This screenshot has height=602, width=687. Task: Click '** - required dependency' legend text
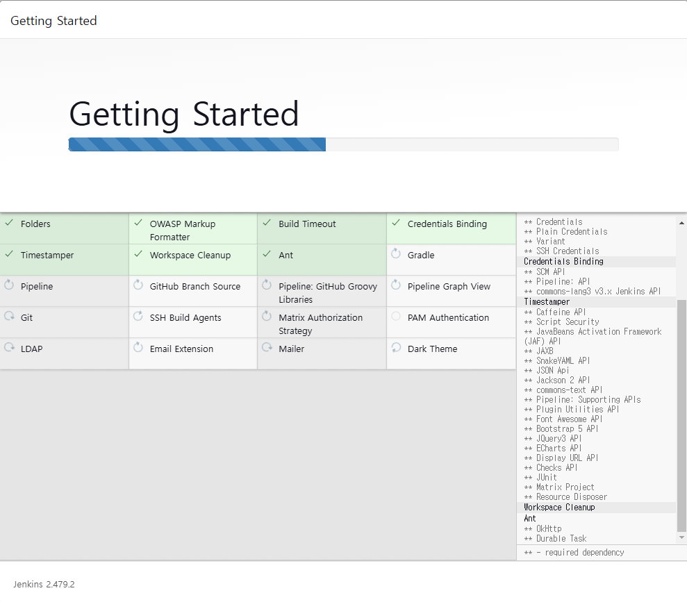coord(574,553)
